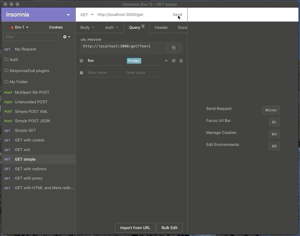Open Simple POST JSON request
300x236 pixels.
click(38, 121)
